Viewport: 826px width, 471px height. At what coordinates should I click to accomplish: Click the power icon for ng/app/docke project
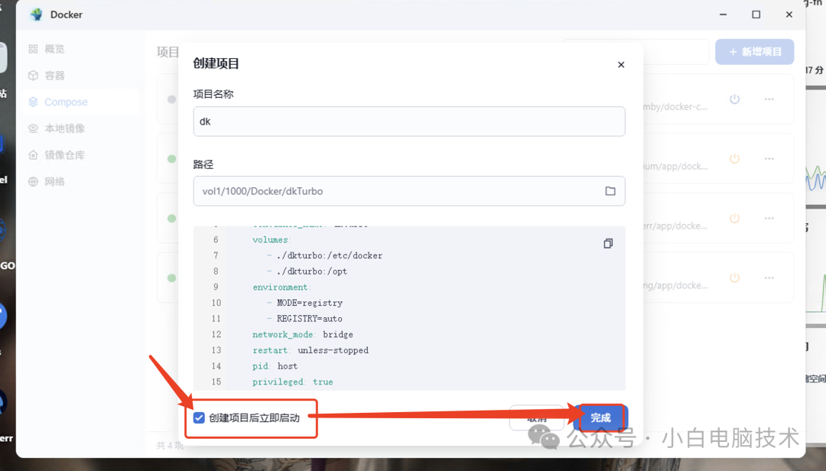pyautogui.click(x=734, y=278)
